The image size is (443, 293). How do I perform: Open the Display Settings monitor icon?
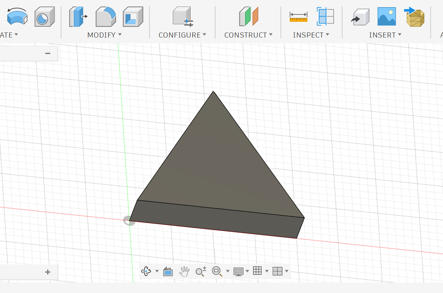238,271
